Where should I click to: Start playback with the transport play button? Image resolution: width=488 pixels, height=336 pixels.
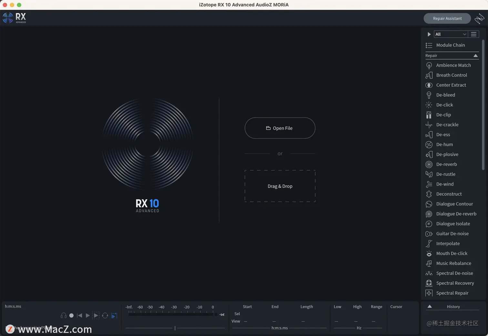pyautogui.click(x=88, y=316)
